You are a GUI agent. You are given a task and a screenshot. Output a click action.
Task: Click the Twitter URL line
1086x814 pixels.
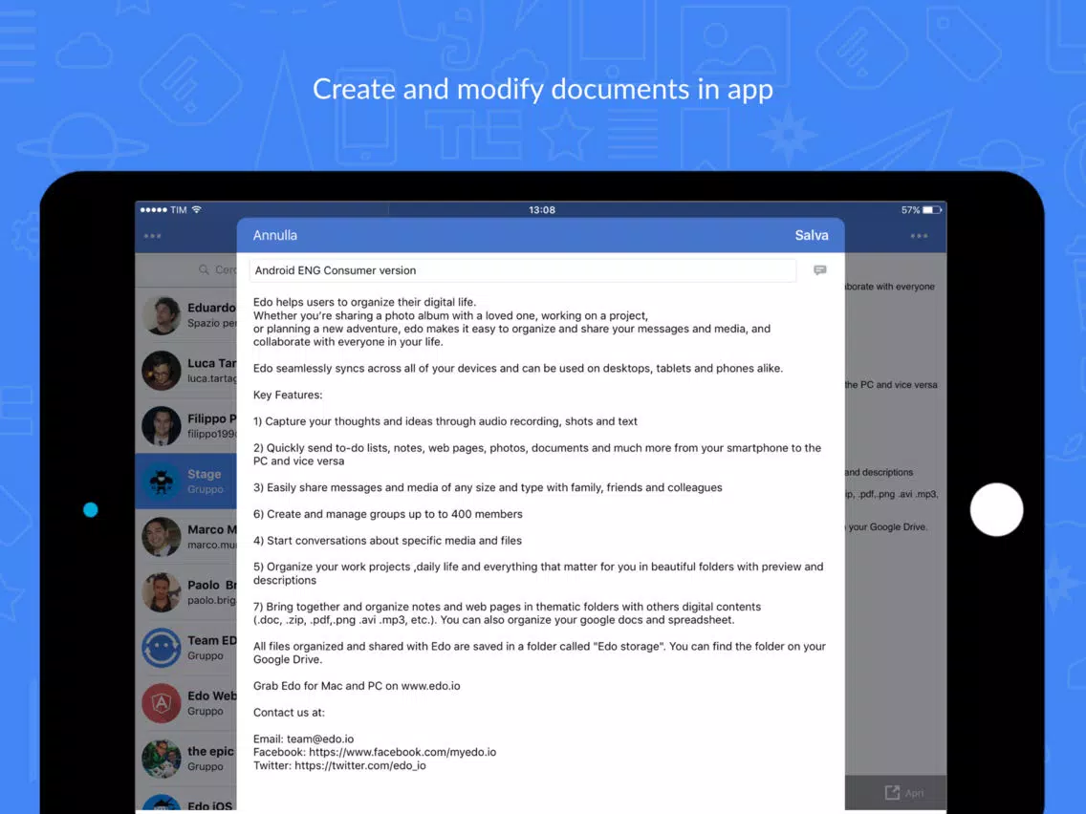tap(339, 765)
